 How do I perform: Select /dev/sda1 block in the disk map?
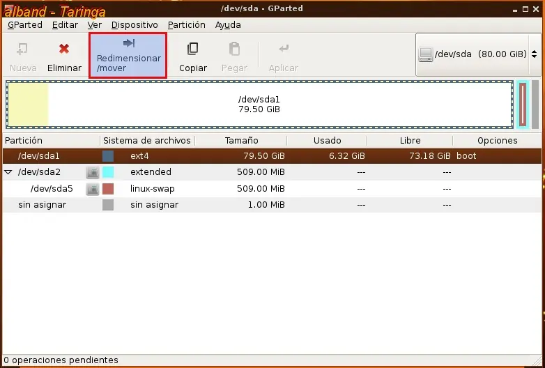point(259,105)
